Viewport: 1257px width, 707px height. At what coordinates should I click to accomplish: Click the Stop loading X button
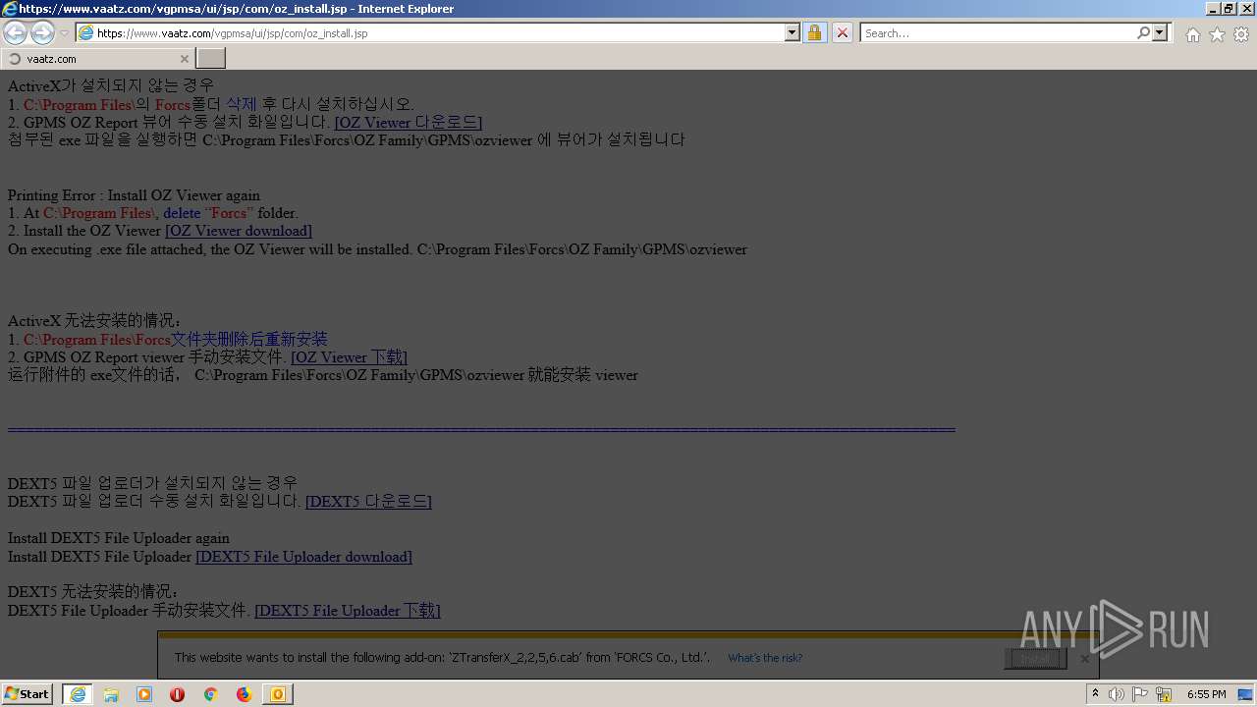pos(843,32)
